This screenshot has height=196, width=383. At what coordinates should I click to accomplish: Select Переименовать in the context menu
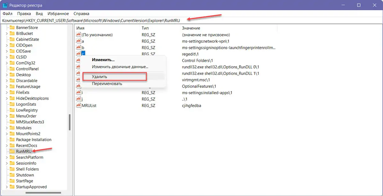point(107,84)
